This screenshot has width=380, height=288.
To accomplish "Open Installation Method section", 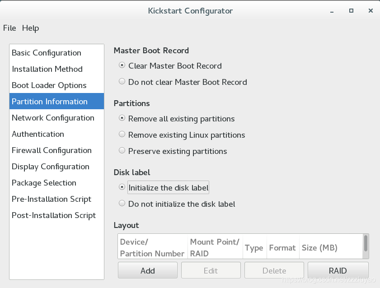I will tap(57, 69).
